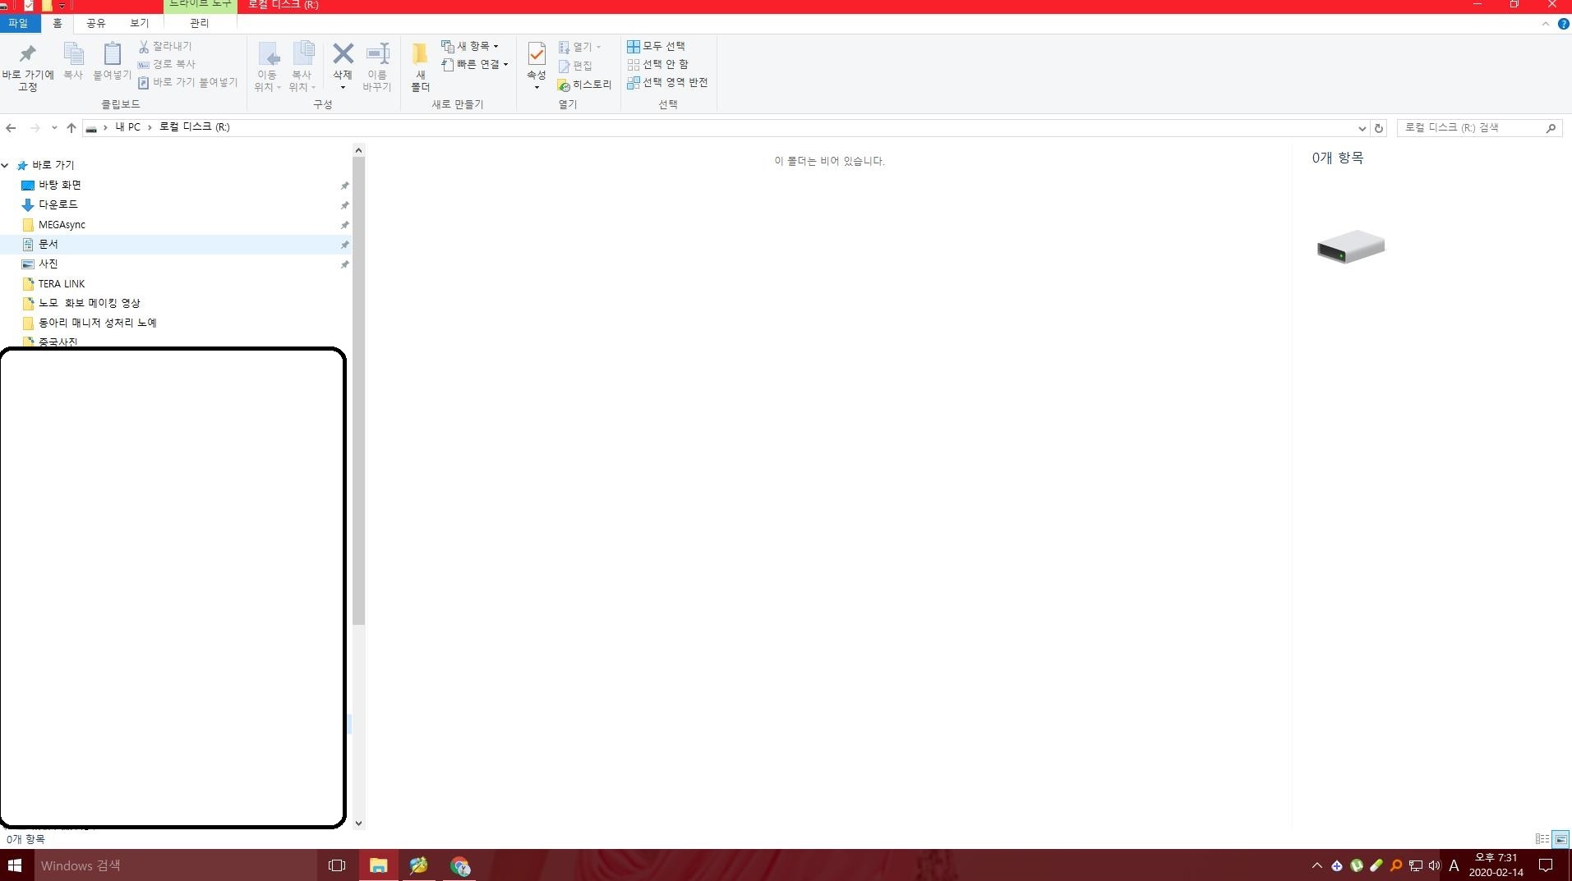This screenshot has width=1572, height=881.
Task: Toggle the IME language indicator A
Action: click(1454, 865)
